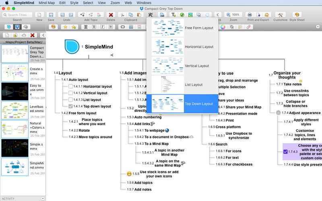
Task: Click the Search Titles input field
Action: pos(17,15)
